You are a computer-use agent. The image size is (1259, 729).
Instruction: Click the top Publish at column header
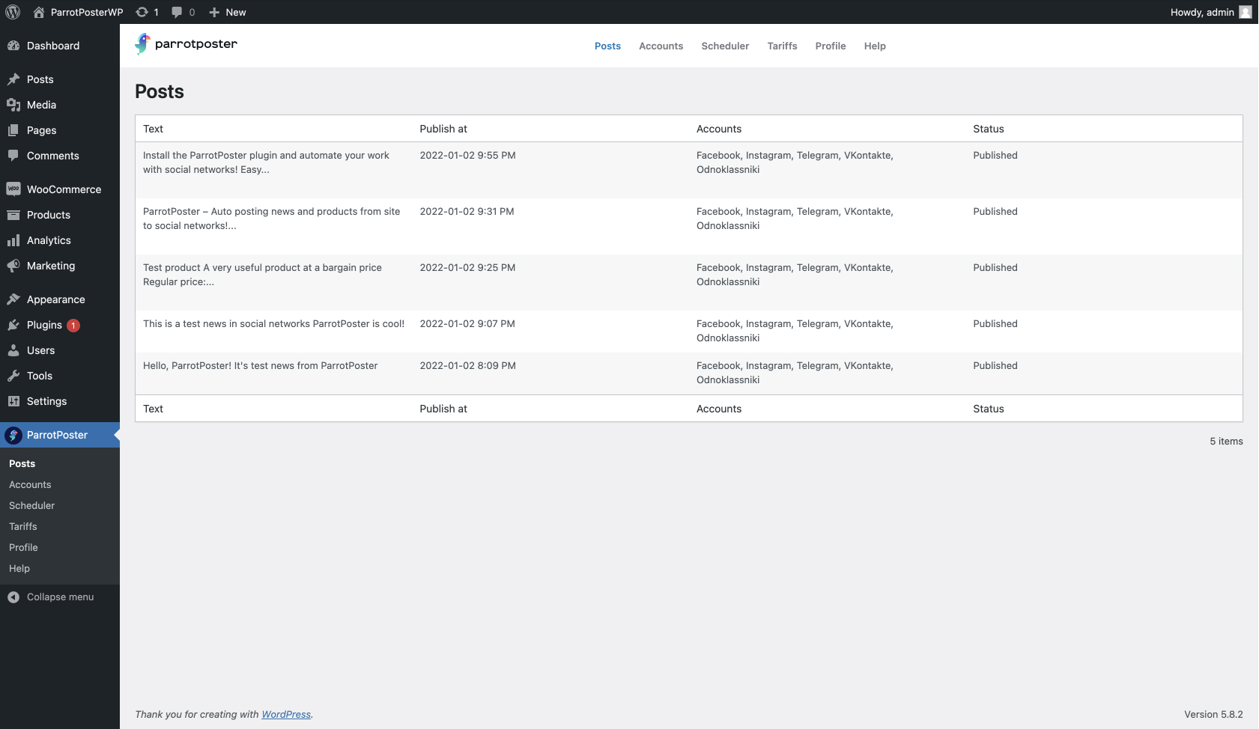tap(443, 129)
